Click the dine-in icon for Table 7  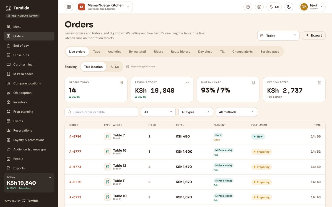pos(107,136)
